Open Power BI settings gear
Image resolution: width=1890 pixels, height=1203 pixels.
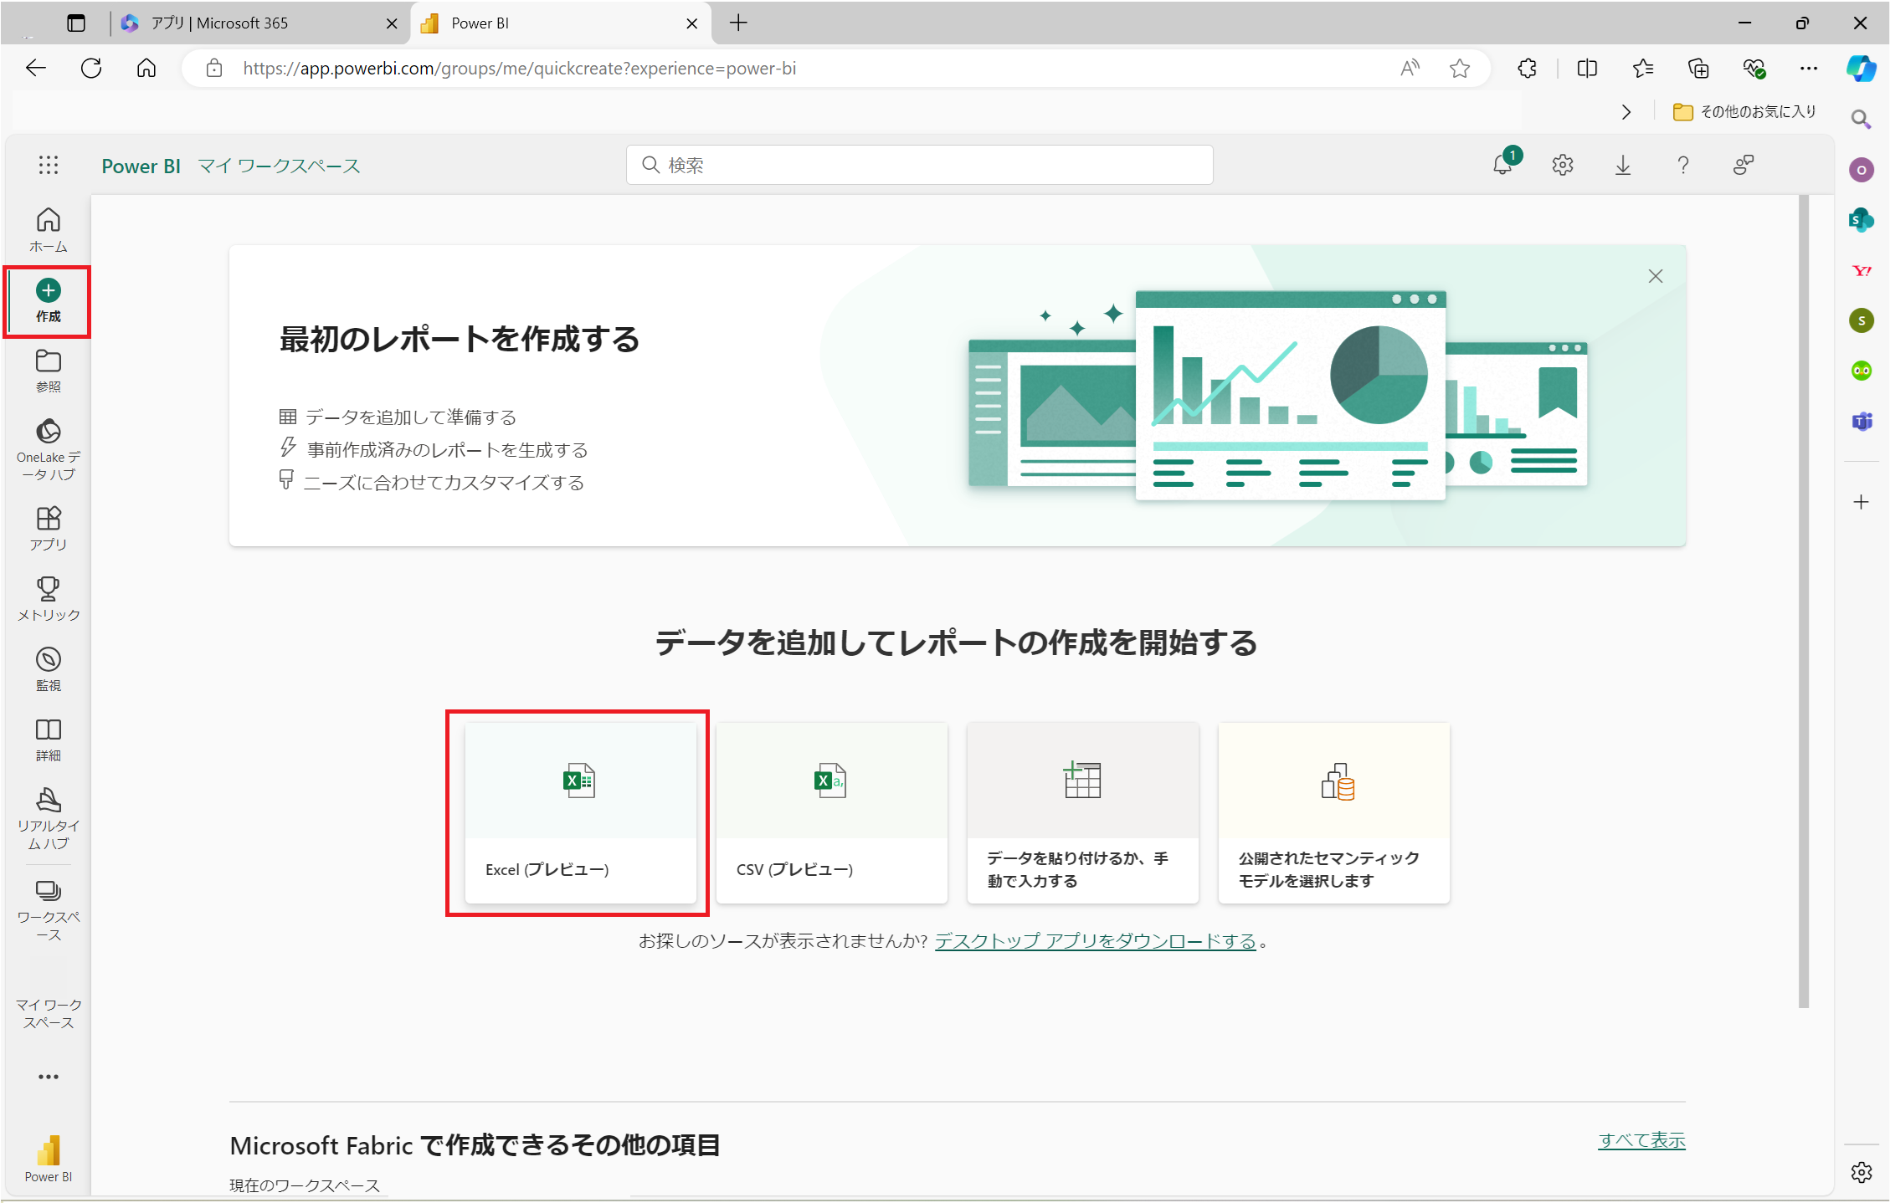point(1562,165)
